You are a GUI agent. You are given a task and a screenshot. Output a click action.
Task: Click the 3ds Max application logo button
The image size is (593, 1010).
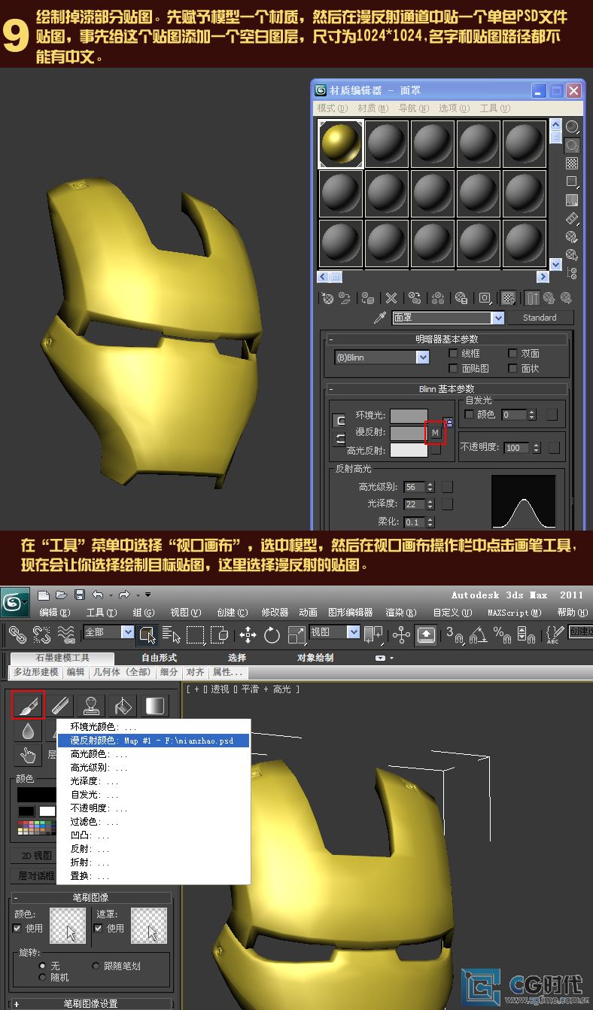point(15,602)
